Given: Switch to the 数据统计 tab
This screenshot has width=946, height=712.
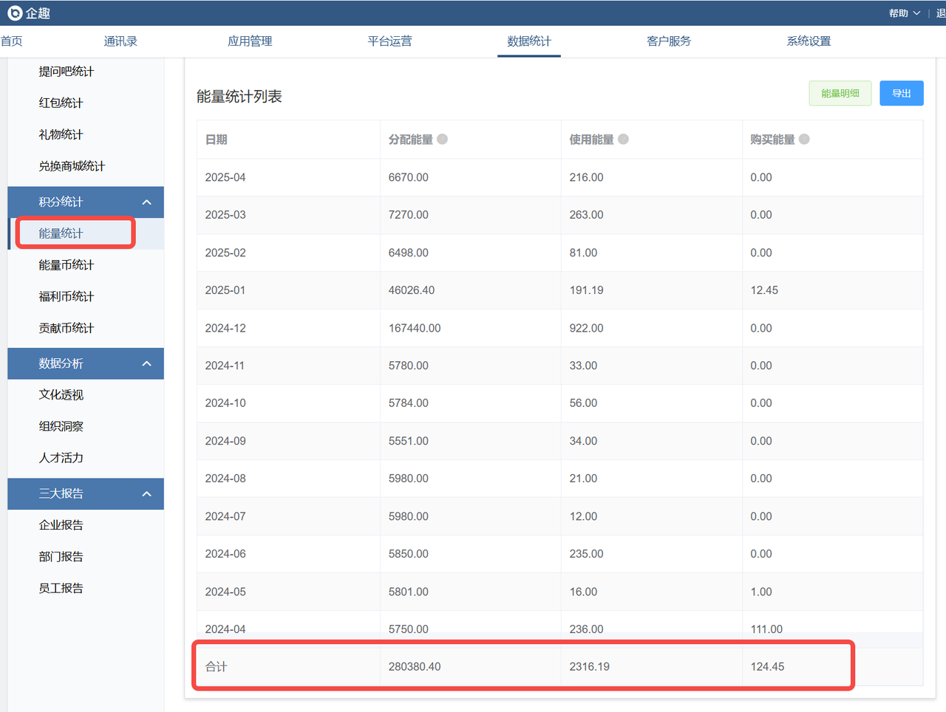Looking at the screenshot, I should [x=528, y=41].
